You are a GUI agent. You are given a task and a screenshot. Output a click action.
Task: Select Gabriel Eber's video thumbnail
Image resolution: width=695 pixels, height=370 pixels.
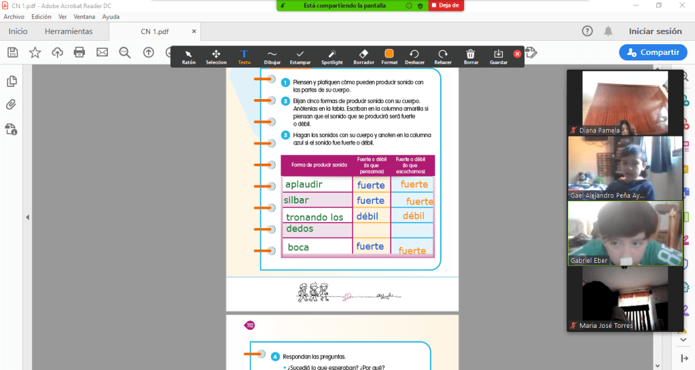coord(616,233)
